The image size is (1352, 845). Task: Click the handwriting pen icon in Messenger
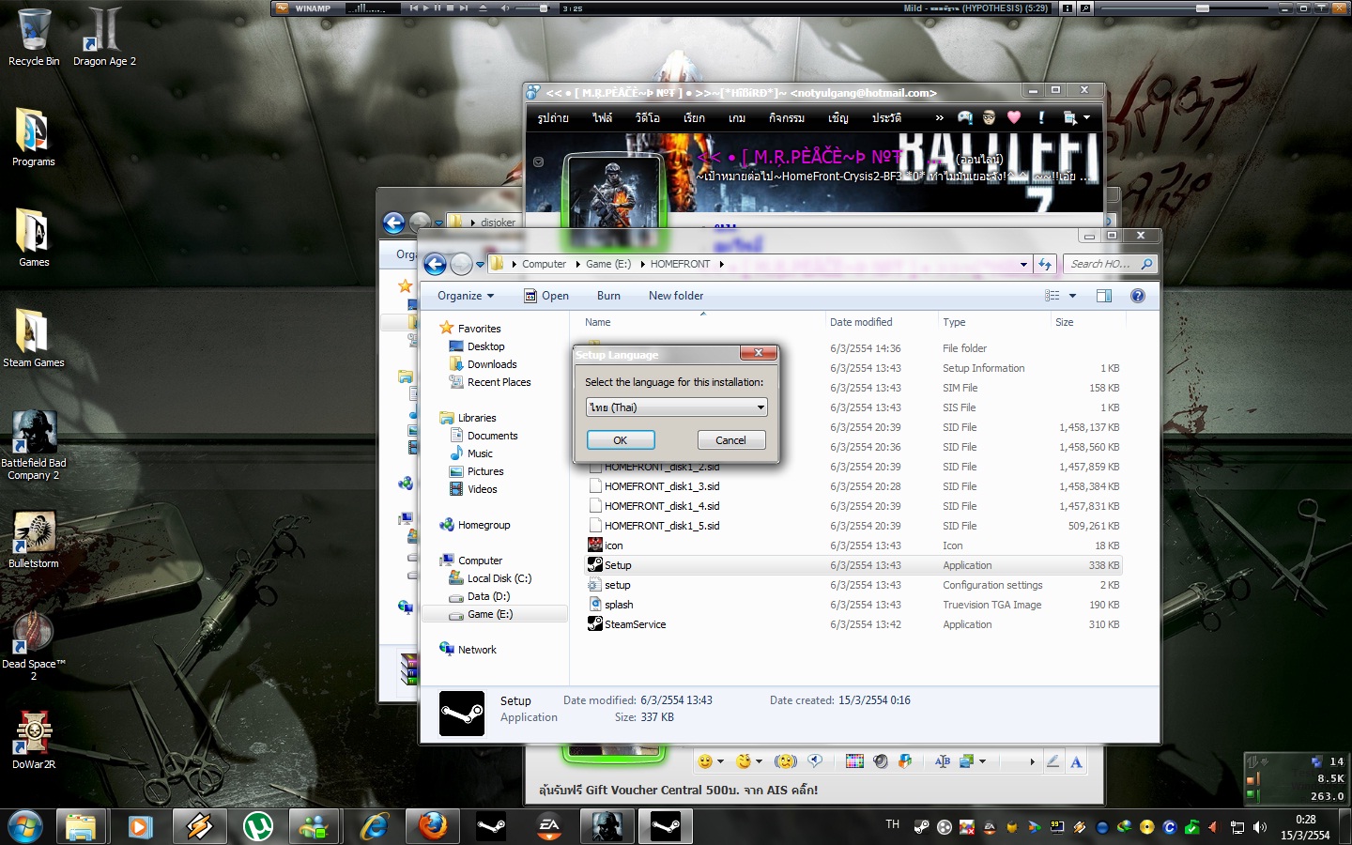click(1052, 762)
